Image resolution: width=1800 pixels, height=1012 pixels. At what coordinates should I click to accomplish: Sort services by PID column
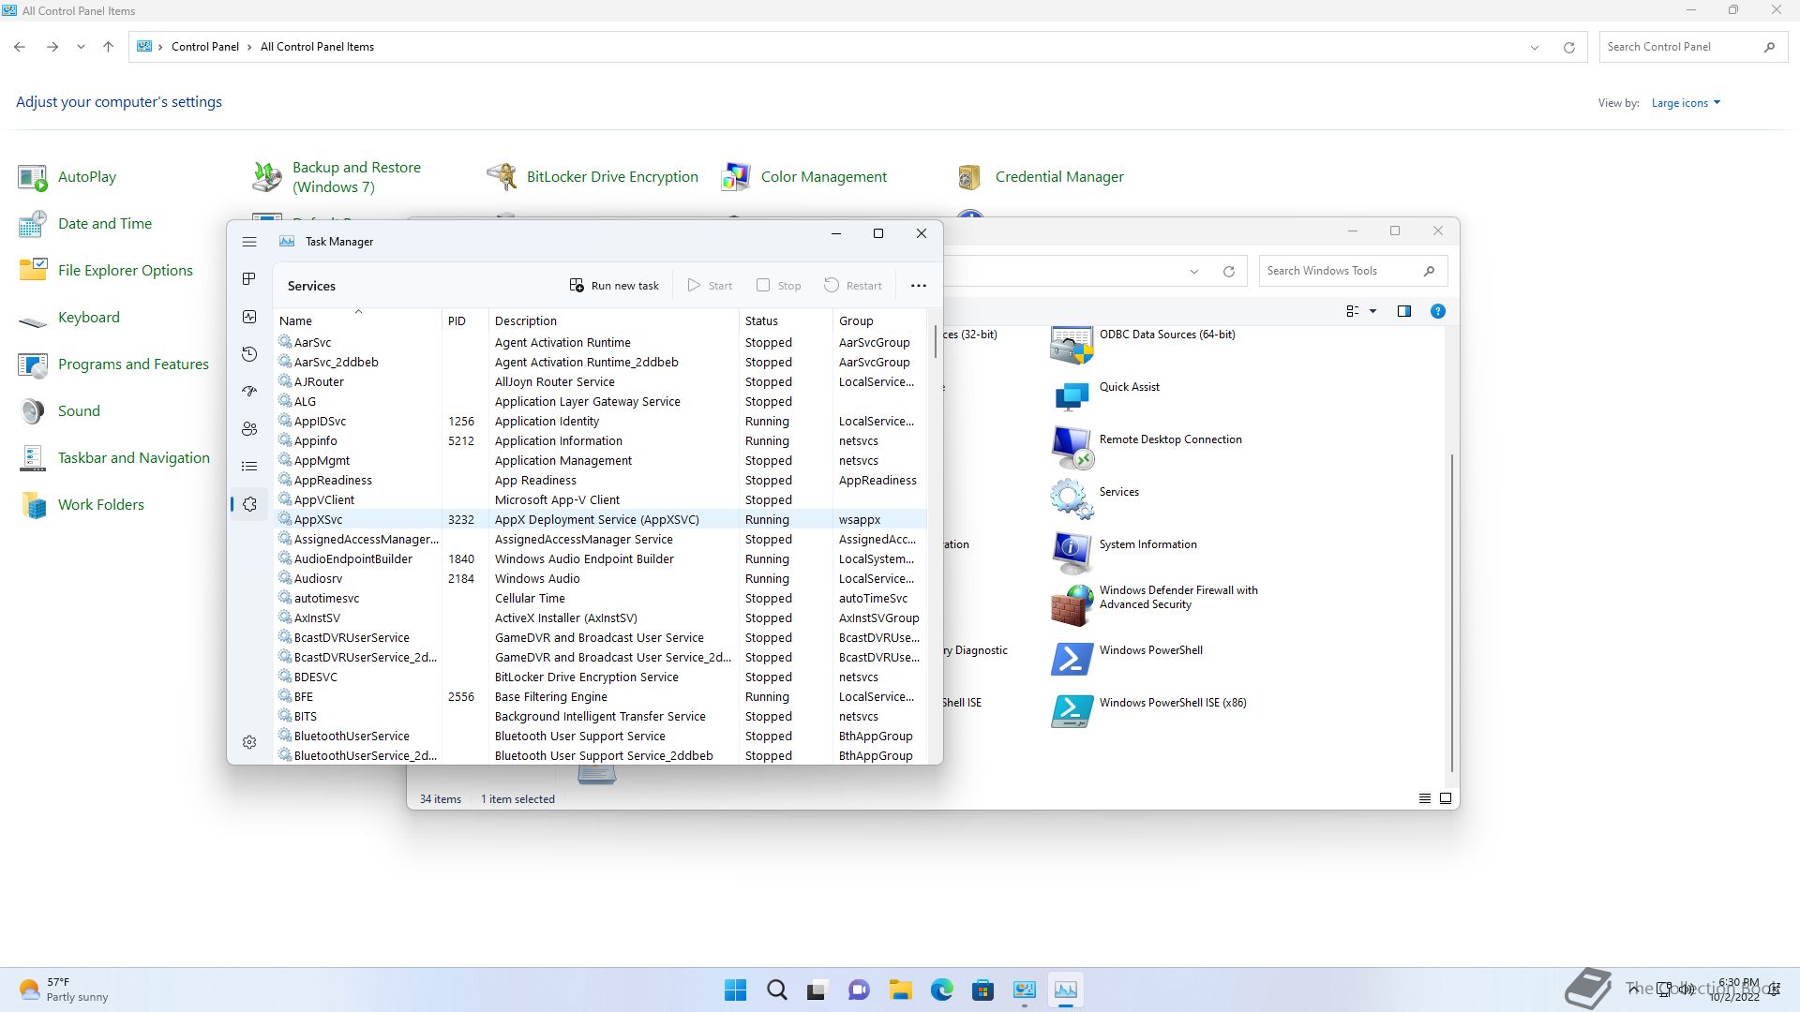[x=465, y=320]
